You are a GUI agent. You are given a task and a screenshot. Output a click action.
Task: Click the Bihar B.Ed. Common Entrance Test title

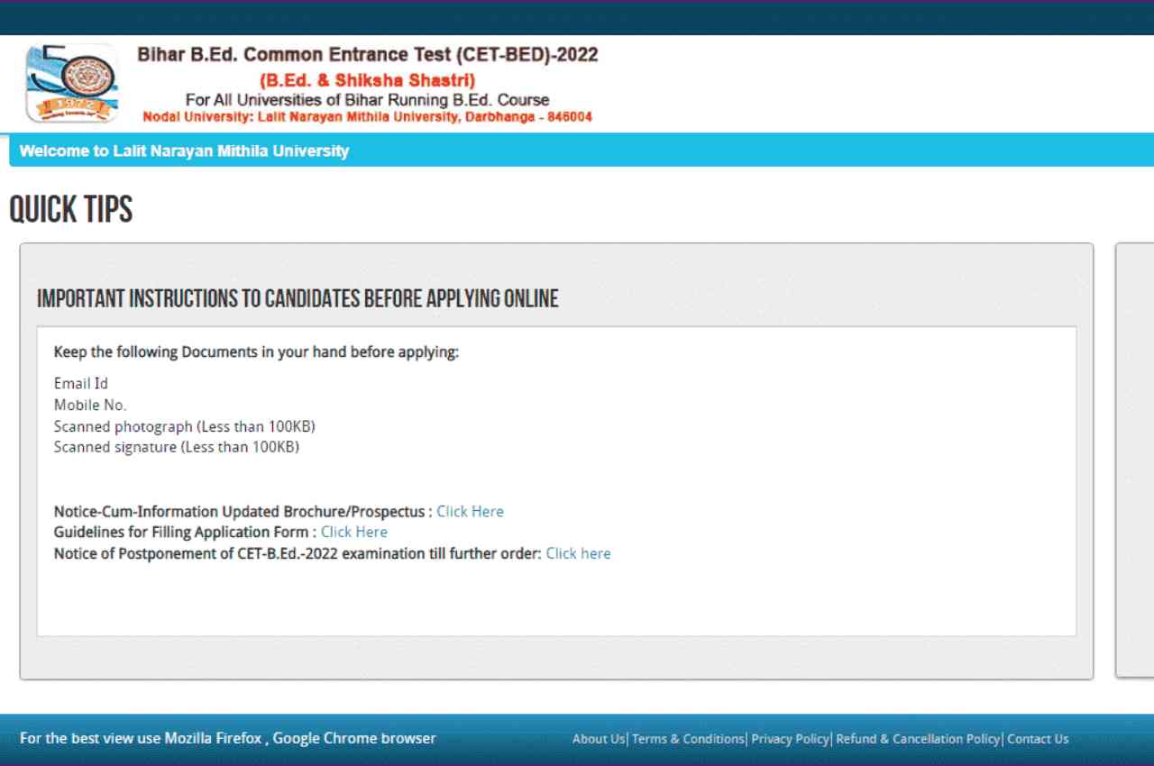coord(367,55)
